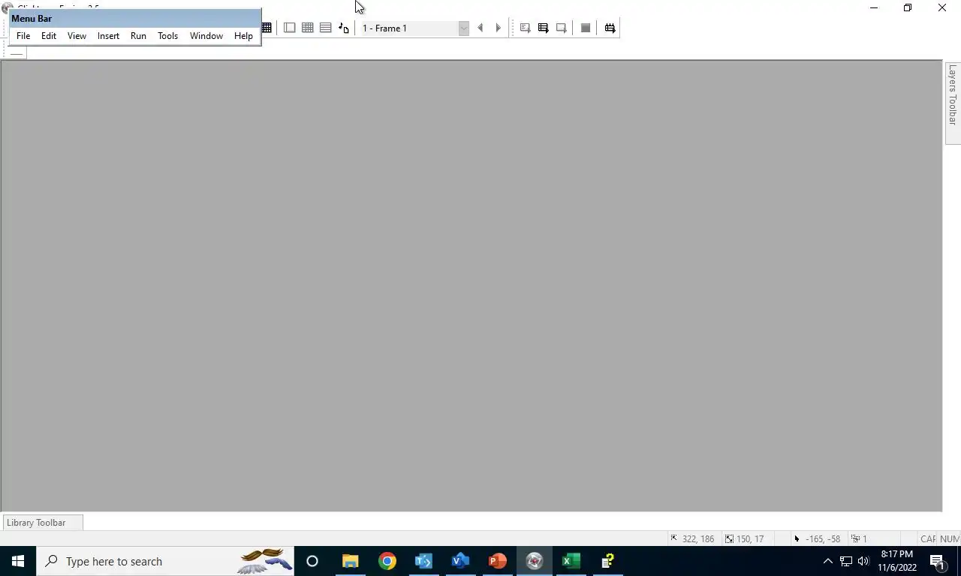The height and width of the screenshot is (576, 961).
Task: Click the small-cell grid view icon
Action: tap(307, 28)
